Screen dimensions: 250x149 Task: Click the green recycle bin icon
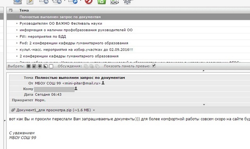pyautogui.click(x=102, y=2)
